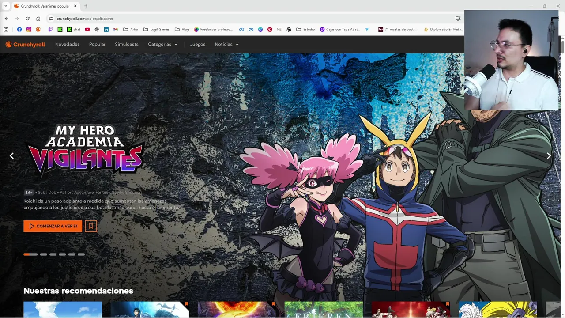Add Vigilantes to watchlist with bookmark icon
565x318 pixels.
tap(91, 226)
